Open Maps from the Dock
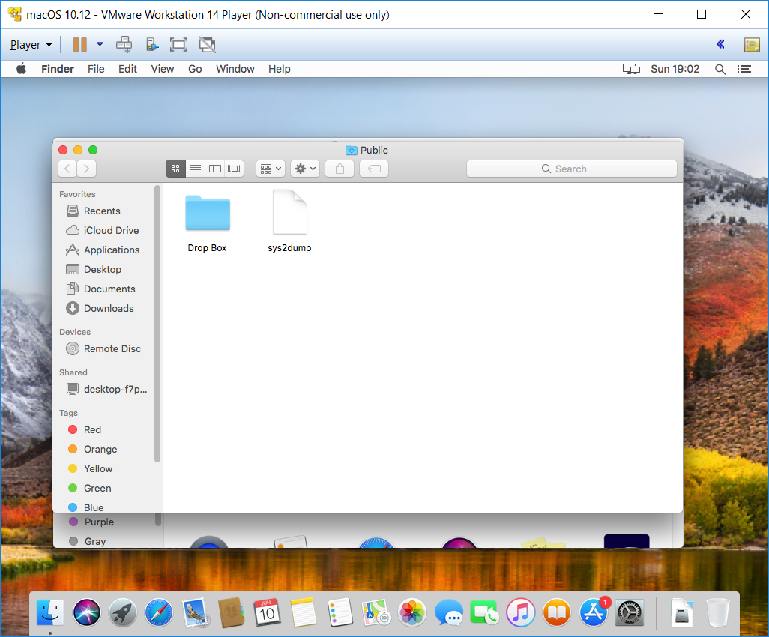The width and height of the screenshot is (769, 637). point(376,612)
